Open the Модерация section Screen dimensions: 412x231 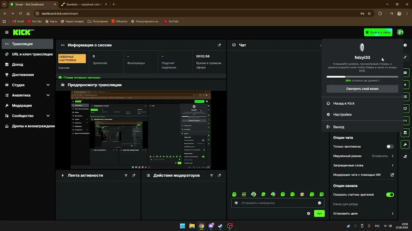(27, 106)
